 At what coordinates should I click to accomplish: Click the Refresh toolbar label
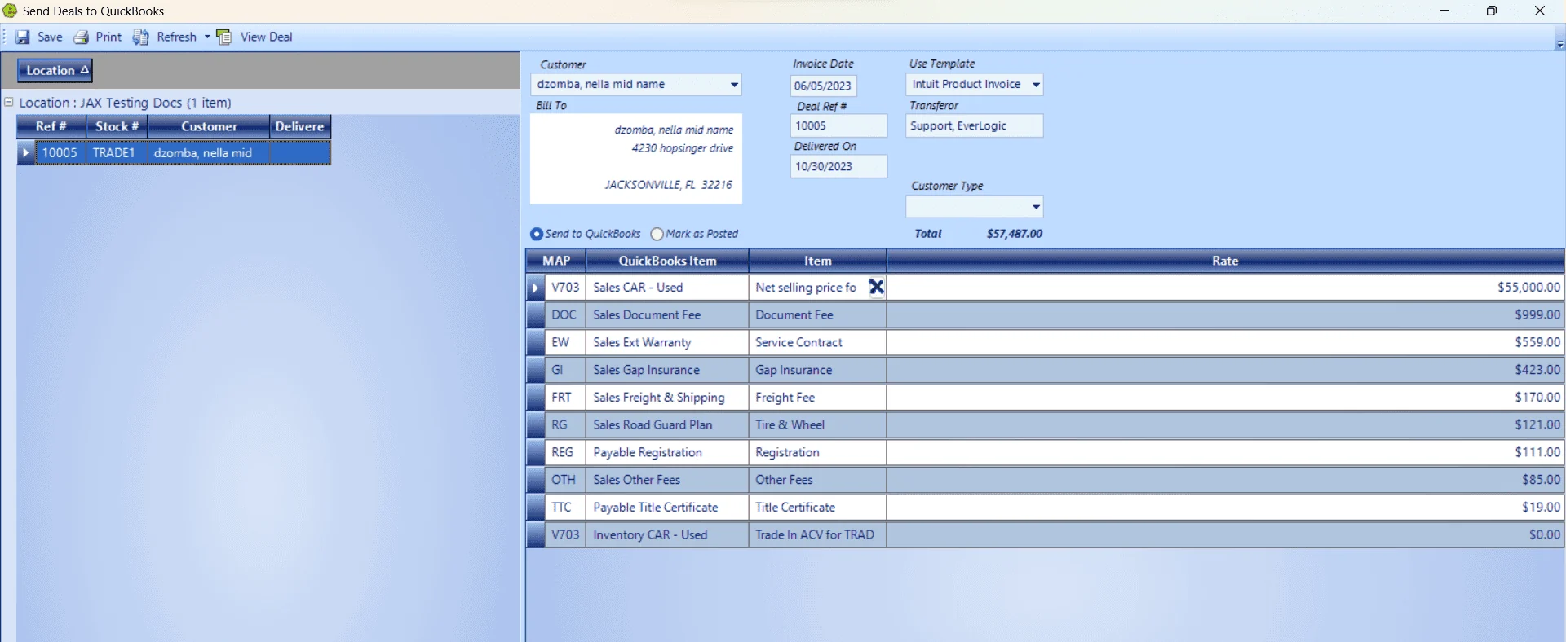click(x=177, y=37)
